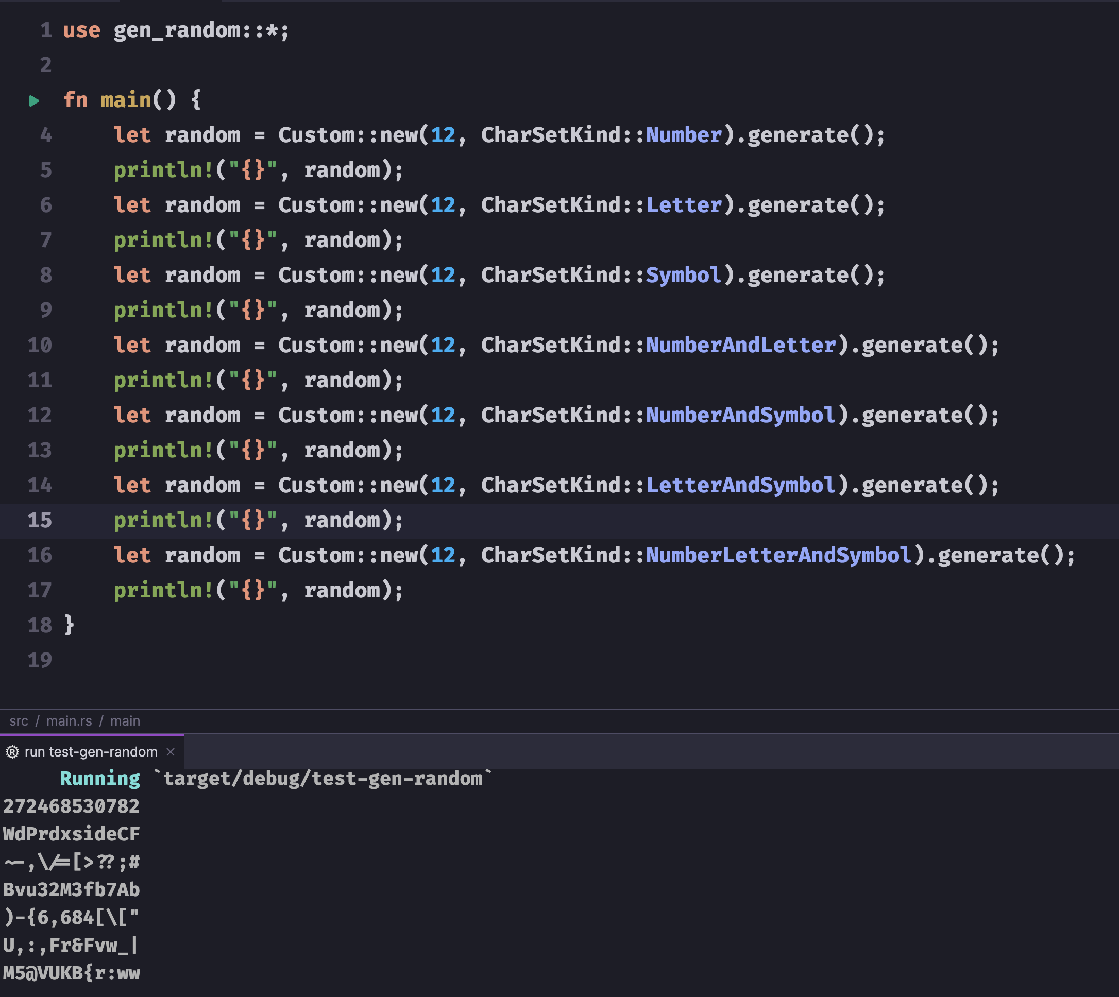This screenshot has width=1119, height=997.
Task: Click println! macro on line 17
Action: click(163, 591)
